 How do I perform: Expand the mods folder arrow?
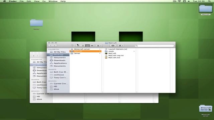(x=134, y=51)
